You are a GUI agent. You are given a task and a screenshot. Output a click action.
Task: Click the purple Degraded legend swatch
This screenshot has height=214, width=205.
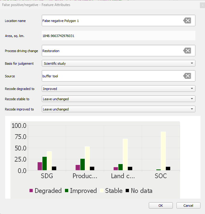point(31,191)
